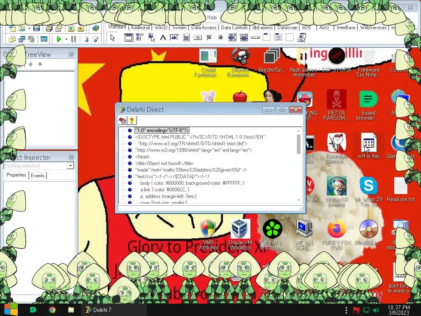Switch to the InterBase palette tab
The width and height of the screenshot is (421, 316).
point(346,28)
